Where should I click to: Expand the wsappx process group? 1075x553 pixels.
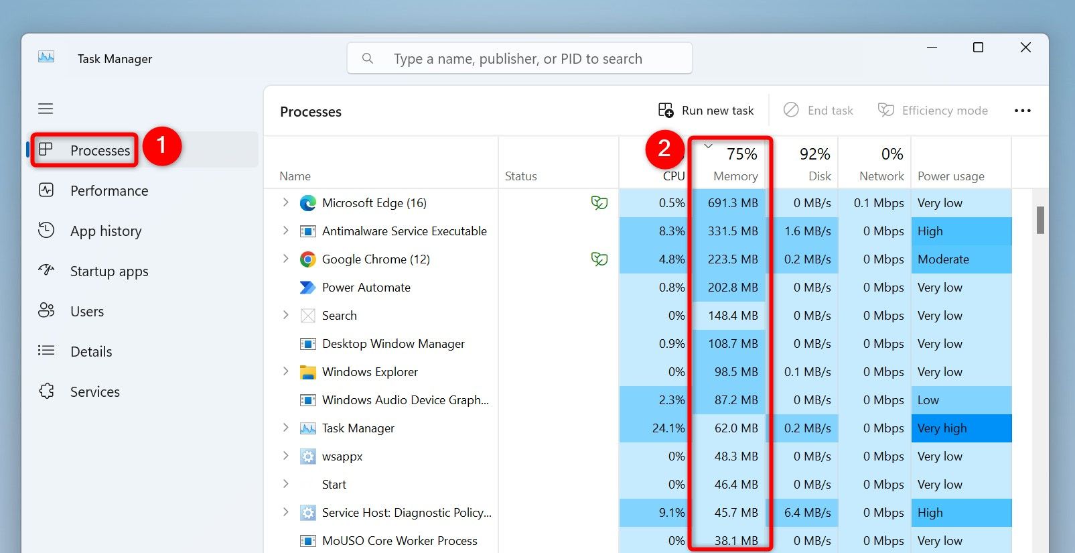286,456
